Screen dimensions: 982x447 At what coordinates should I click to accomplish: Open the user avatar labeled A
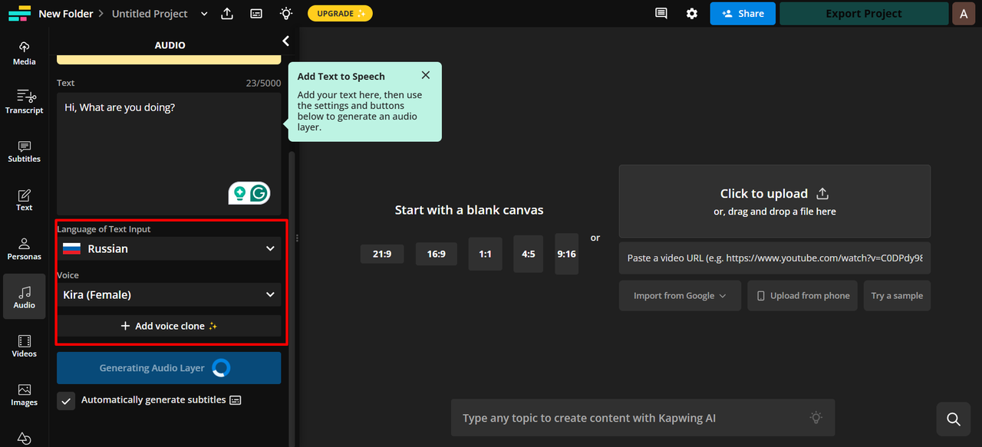[964, 14]
